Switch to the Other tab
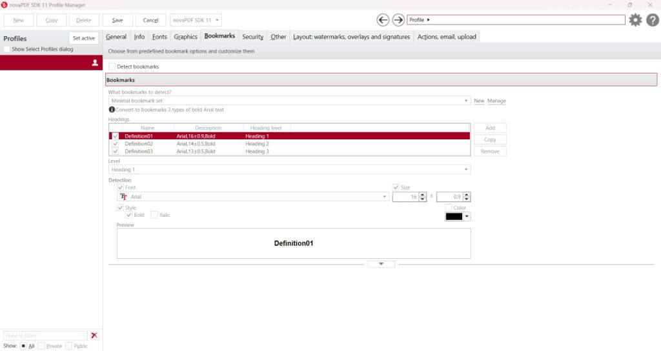This screenshot has height=351, width=661. point(278,37)
